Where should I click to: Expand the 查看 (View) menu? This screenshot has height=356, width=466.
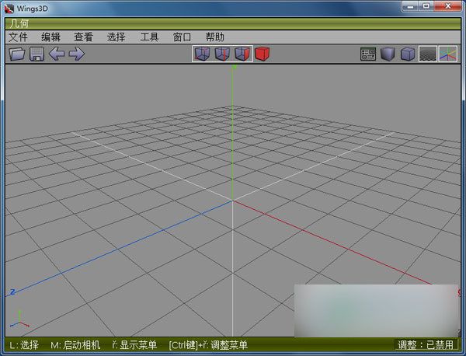pyautogui.click(x=83, y=37)
